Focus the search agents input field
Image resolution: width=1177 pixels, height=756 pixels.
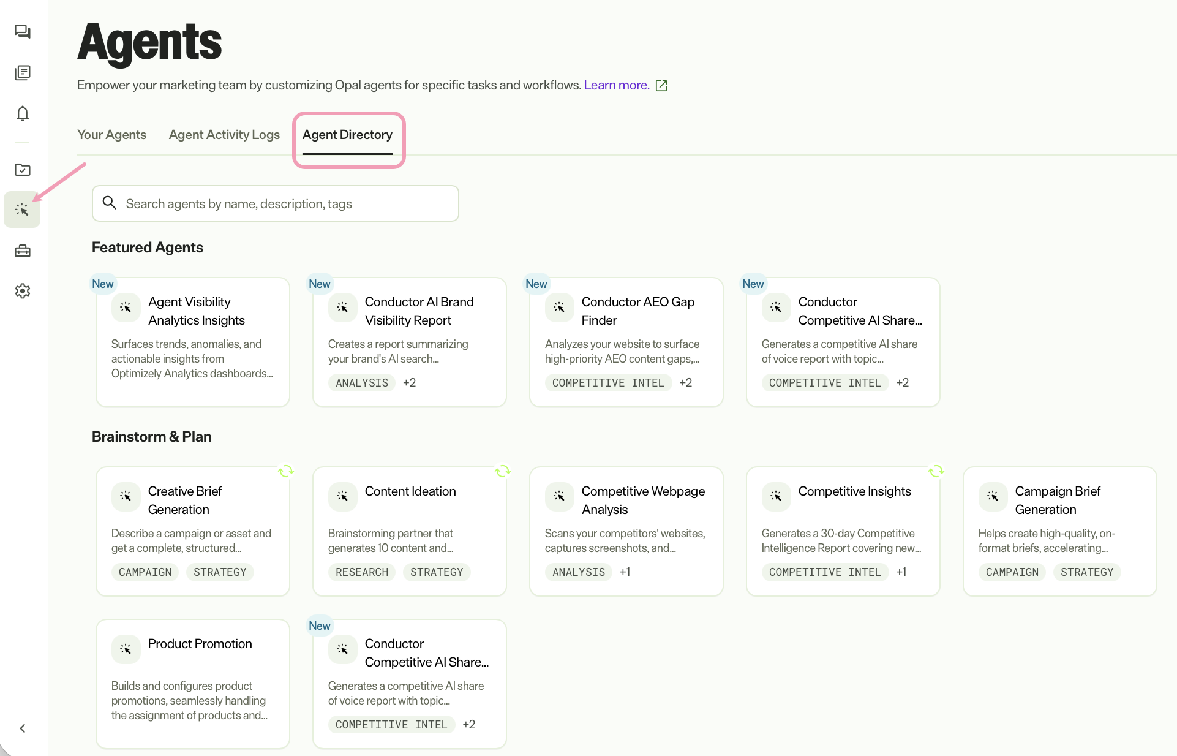point(276,203)
